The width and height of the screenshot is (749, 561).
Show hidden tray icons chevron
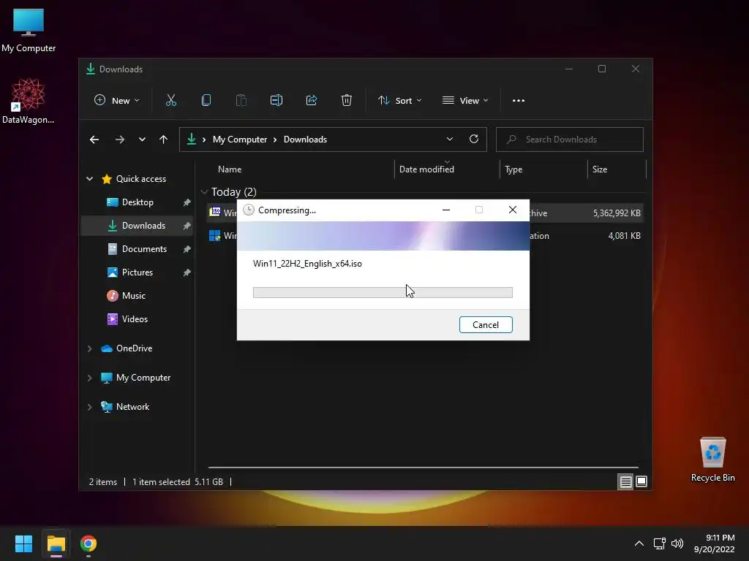point(639,543)
